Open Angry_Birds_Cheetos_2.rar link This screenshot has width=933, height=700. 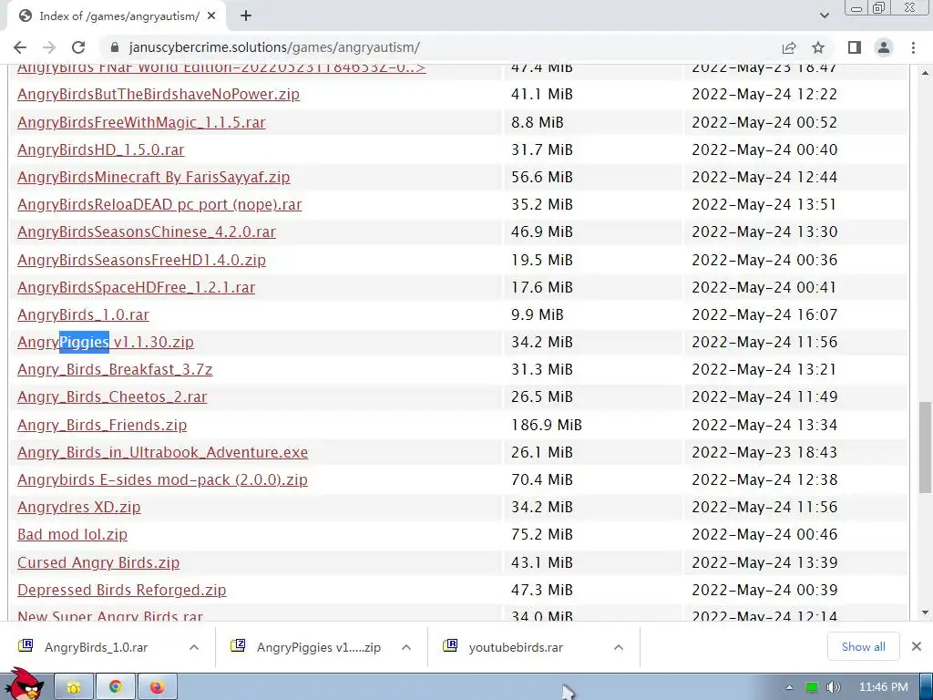point(112,397)
